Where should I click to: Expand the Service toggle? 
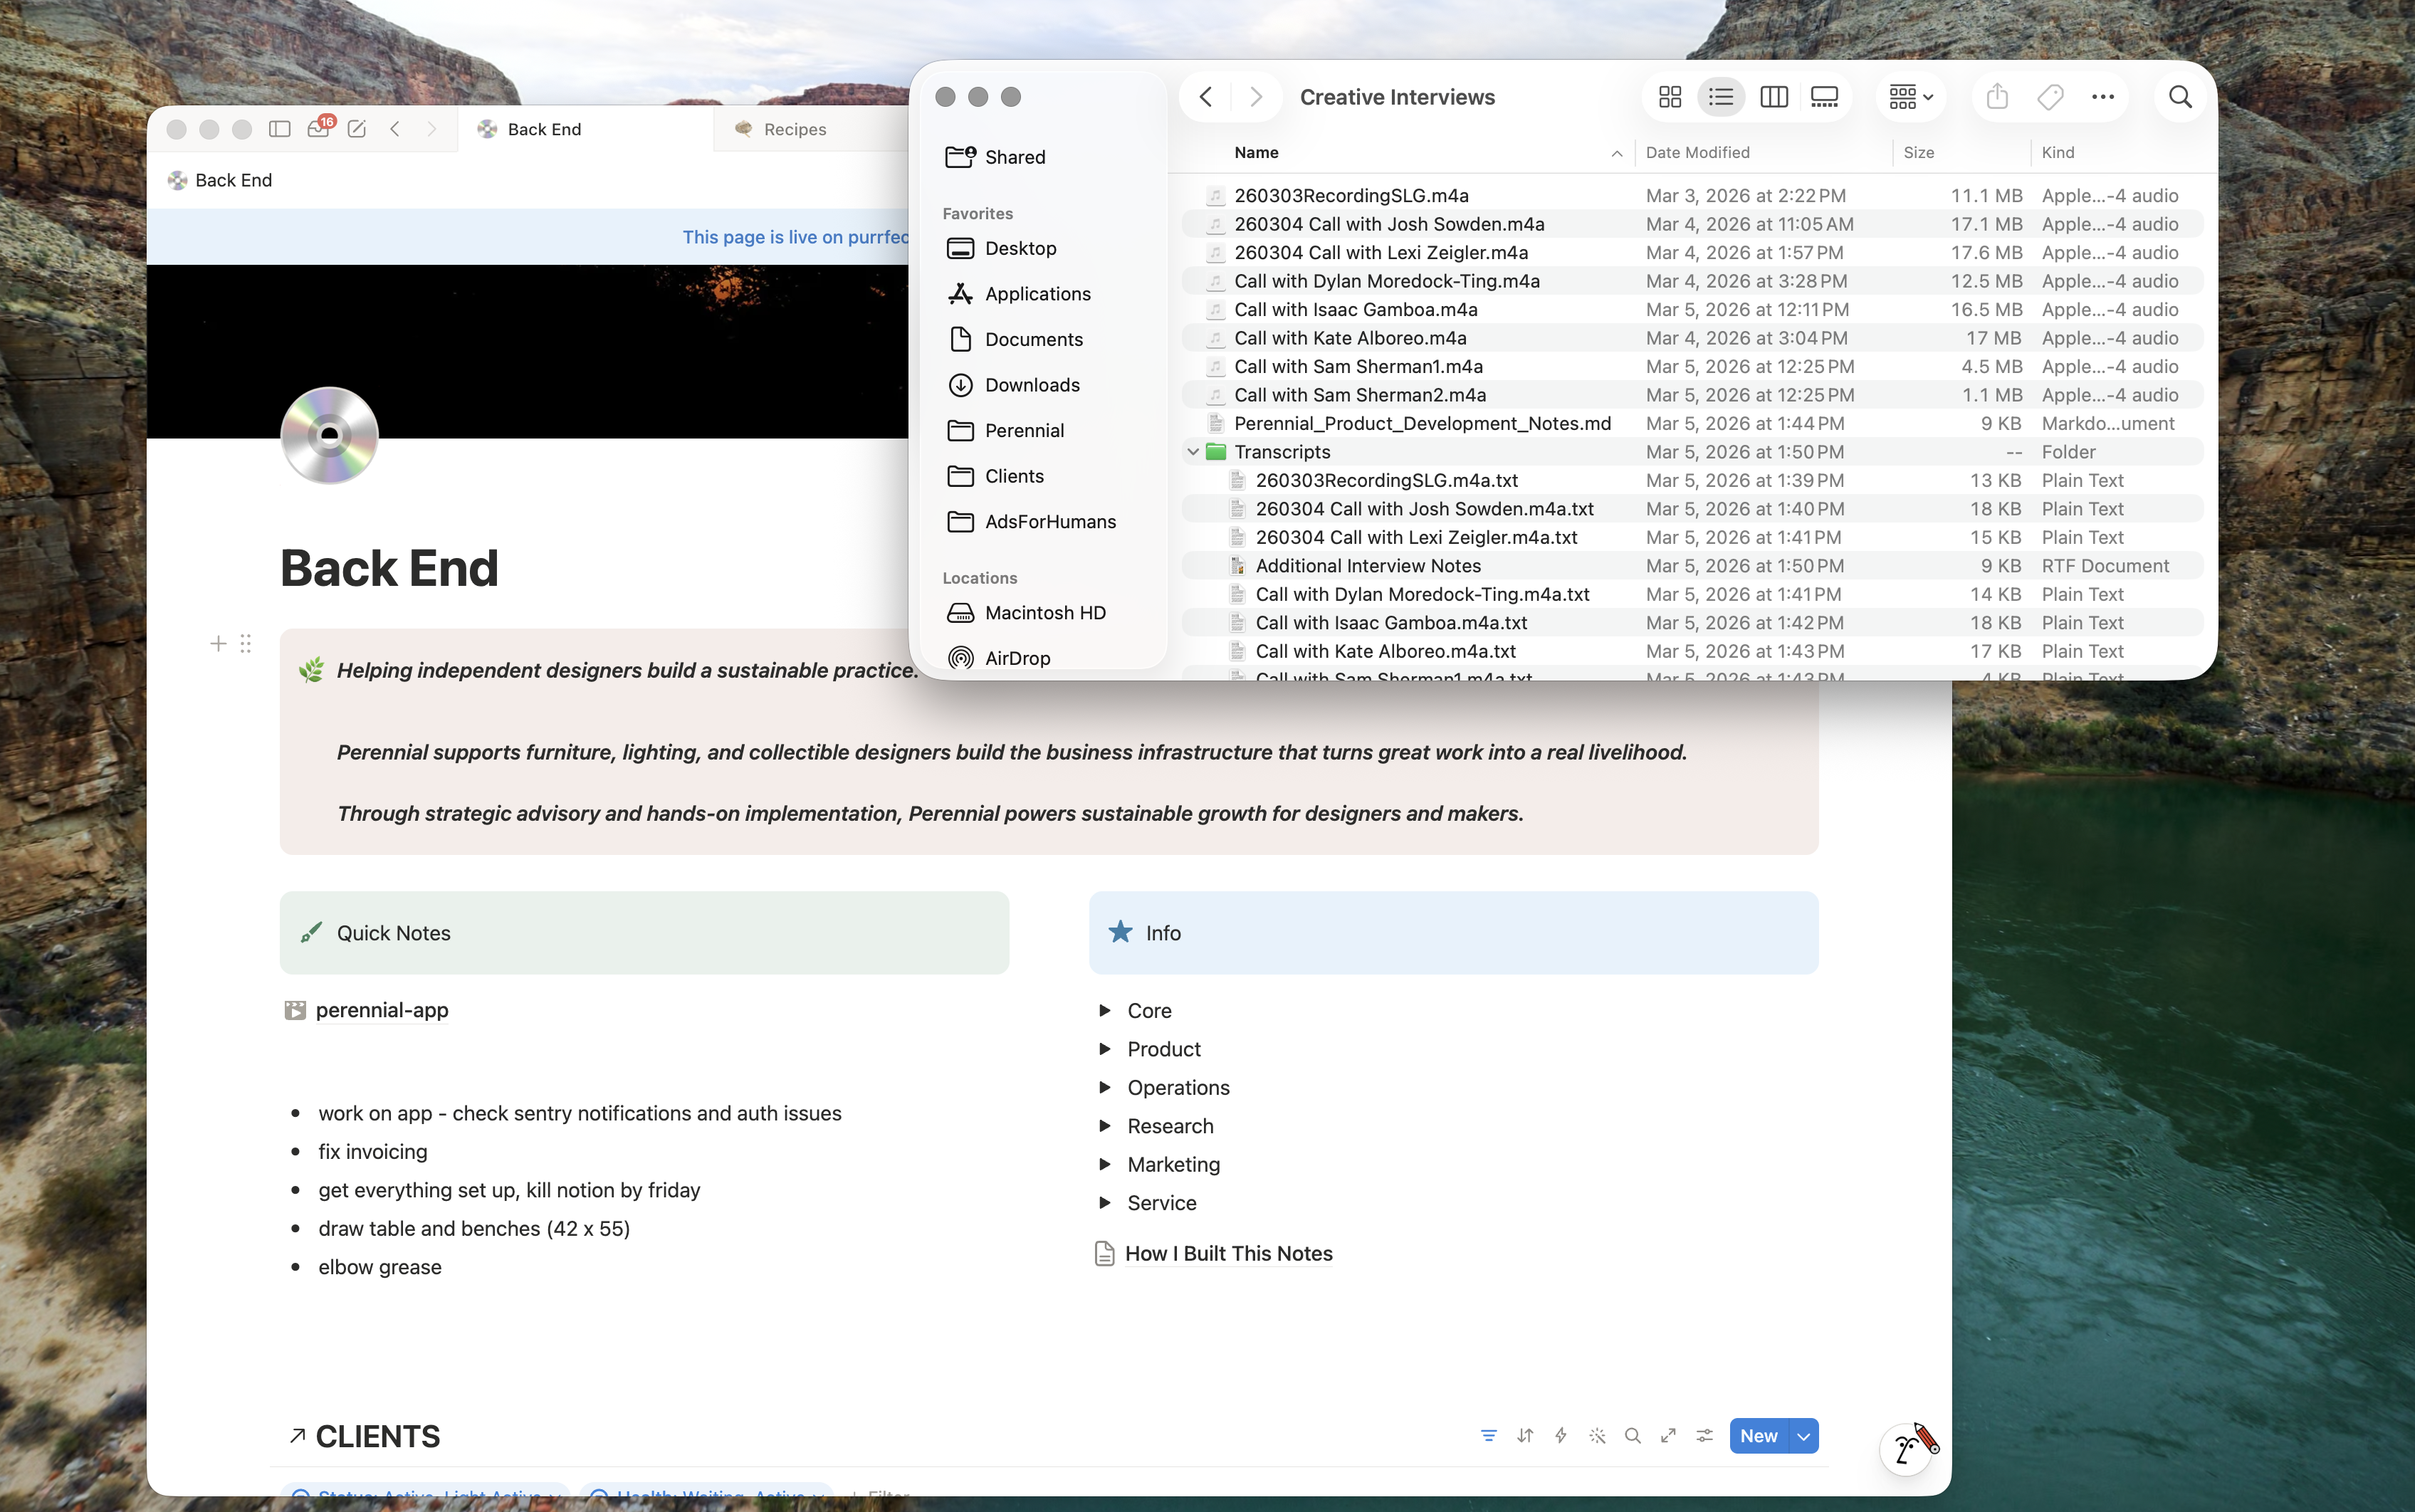(1105, 1203)
